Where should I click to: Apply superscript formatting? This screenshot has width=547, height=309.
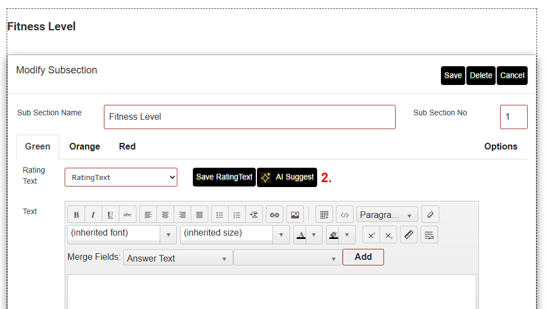click(371, 235)
